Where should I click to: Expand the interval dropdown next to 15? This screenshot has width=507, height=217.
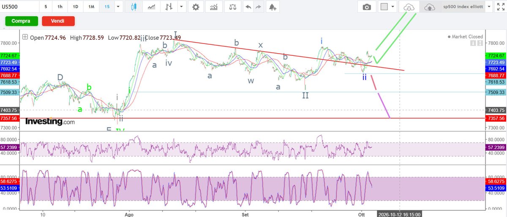(117, 7)
